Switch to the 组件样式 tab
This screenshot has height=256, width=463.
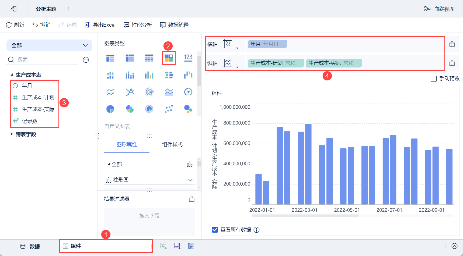point(172,145)
